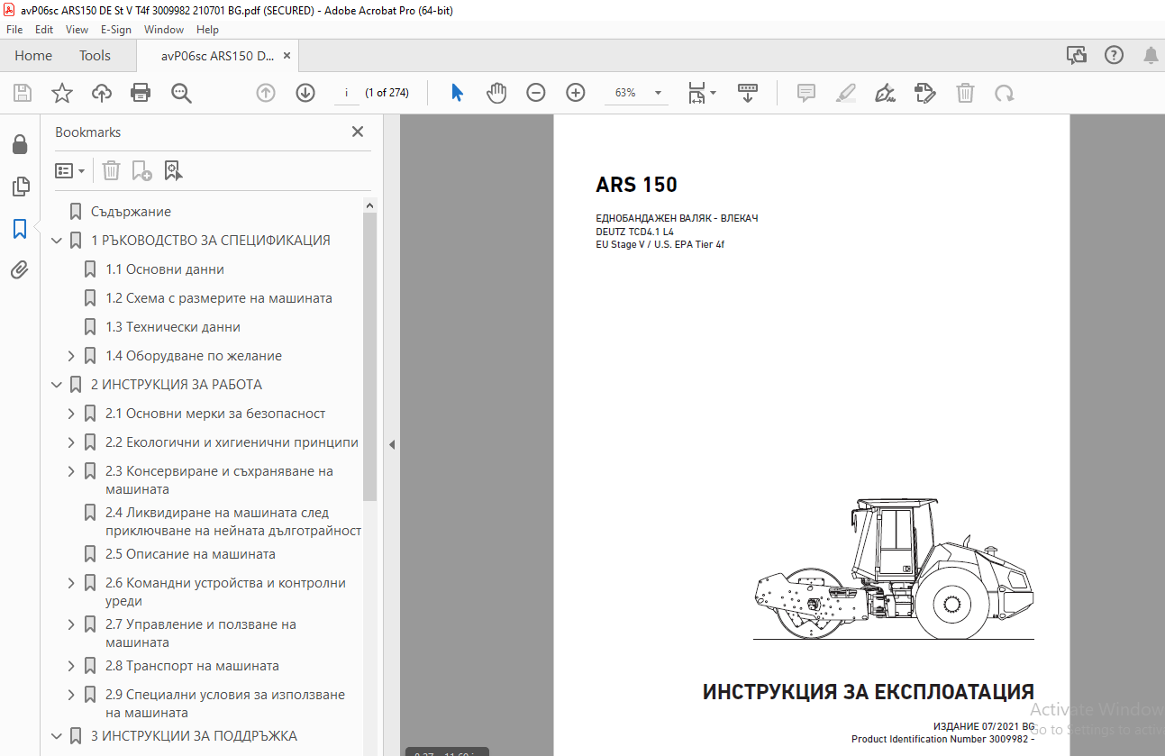Open Page Thumbnails panel
The width and height of the screenshot is (1165, 756).
[x=20, y=187]
